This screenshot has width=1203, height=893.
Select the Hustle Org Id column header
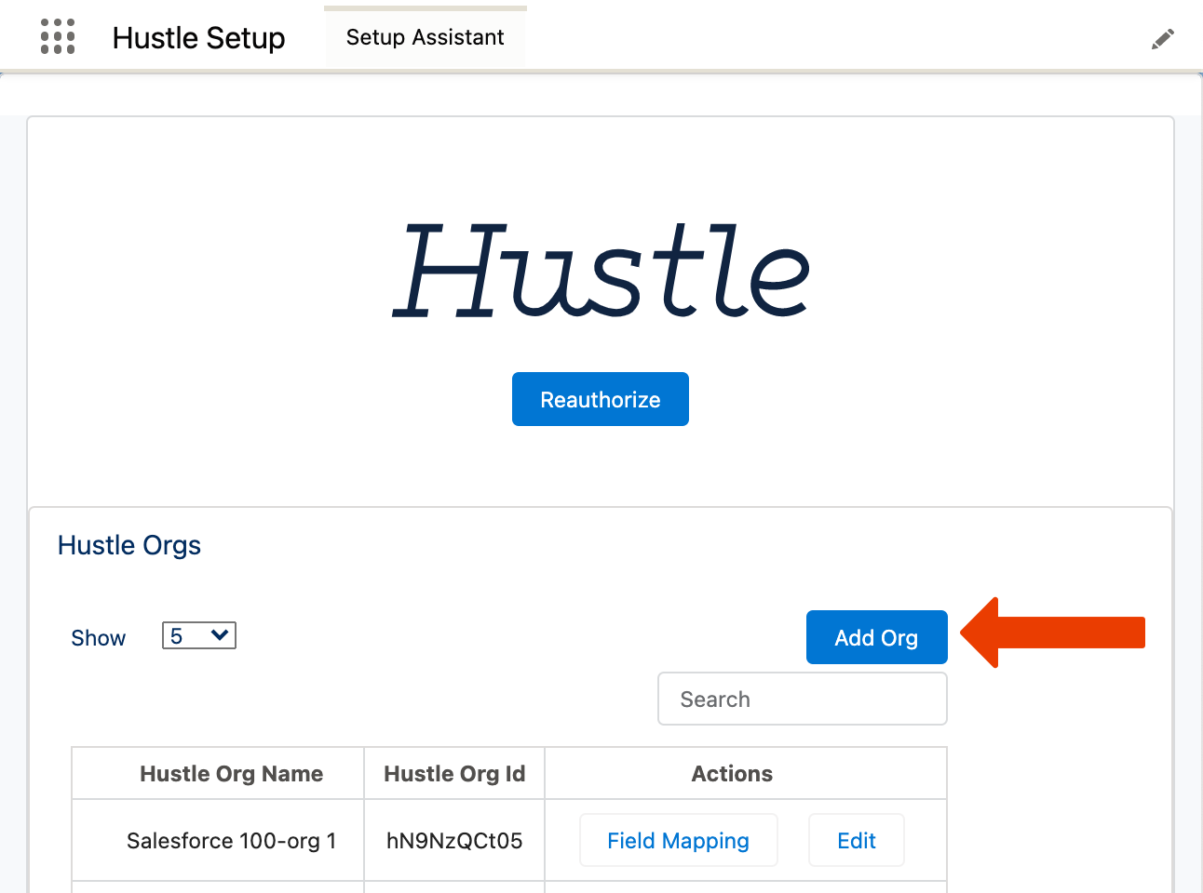pos(454,773)
